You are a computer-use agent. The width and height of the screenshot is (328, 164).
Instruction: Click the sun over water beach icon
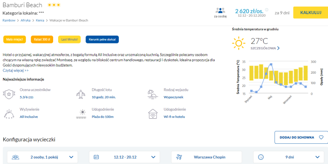81,114
